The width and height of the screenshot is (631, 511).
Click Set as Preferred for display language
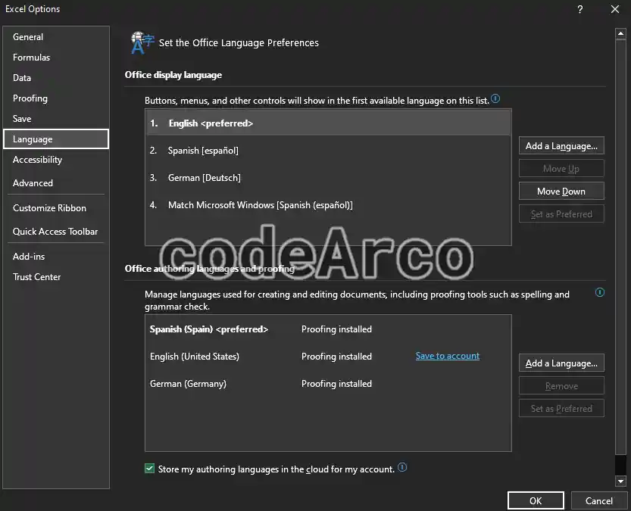[561, 214]
